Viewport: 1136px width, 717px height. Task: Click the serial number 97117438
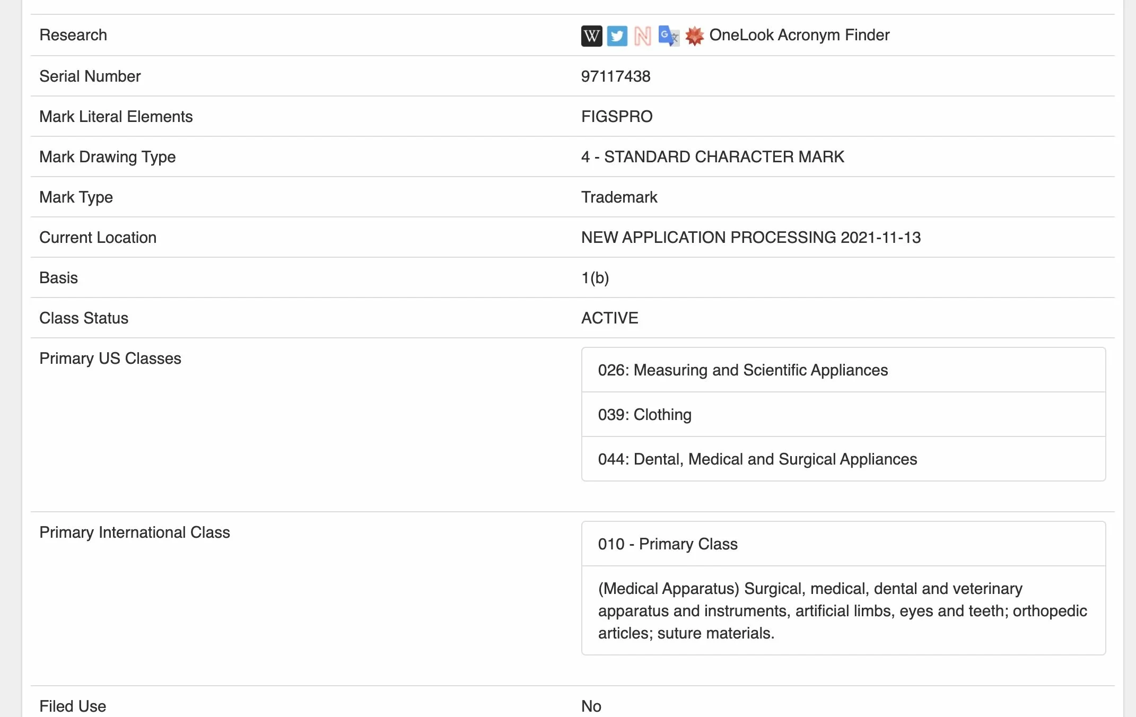click(616, 76)
